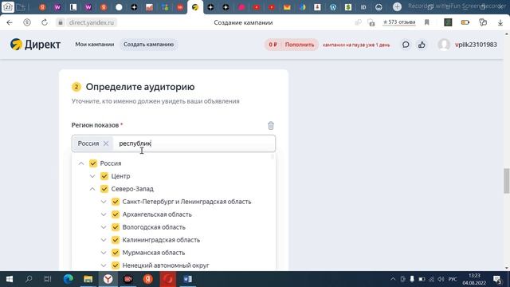Uncheck Архангельская область checkbox
This screenshot has height=287, width=510.
coord(115,214)
